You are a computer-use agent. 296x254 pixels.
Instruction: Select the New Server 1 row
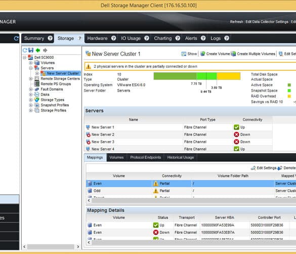178,127
